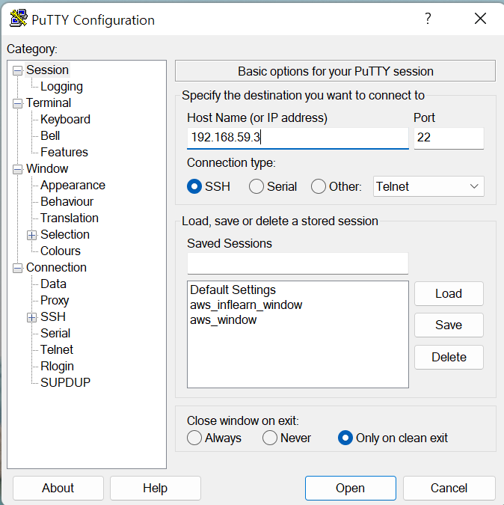The height and width of the screenshot is (505, 504).
Task: Open the Telnet category in tree
Action: [x=57, y=349]
